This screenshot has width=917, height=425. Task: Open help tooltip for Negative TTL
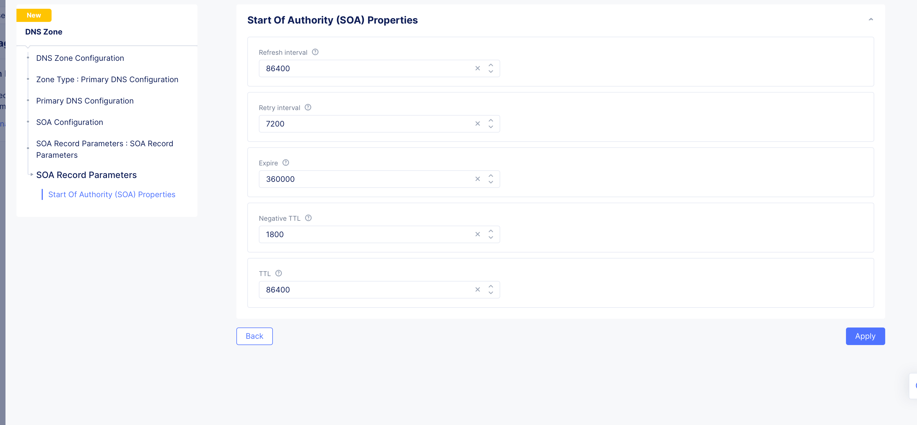(x=308, y=218)
